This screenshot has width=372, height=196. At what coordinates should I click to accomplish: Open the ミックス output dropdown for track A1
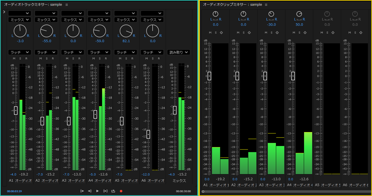(x=20, y=20)
